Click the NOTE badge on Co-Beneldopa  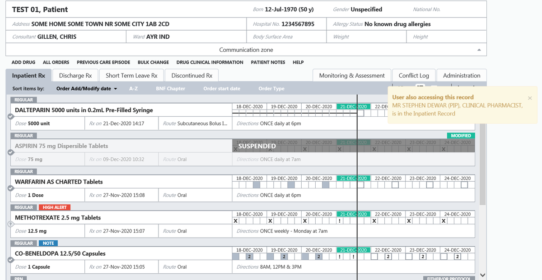click(48, 243)
